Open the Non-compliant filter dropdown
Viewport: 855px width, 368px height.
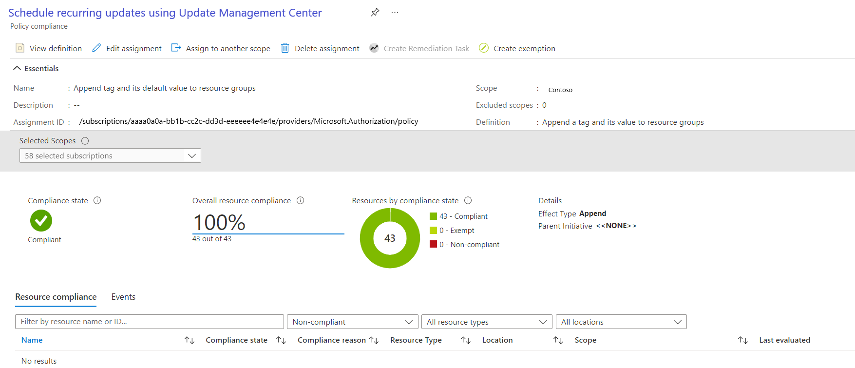[x=352, y=322]
